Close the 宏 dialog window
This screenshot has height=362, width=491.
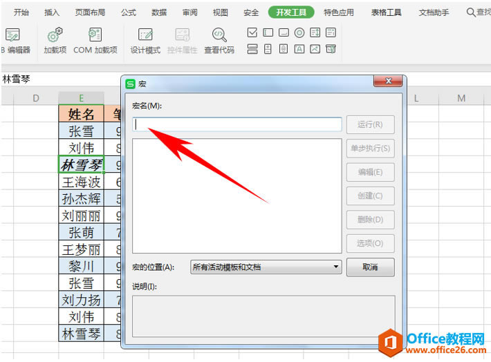[x=388, y=81]
